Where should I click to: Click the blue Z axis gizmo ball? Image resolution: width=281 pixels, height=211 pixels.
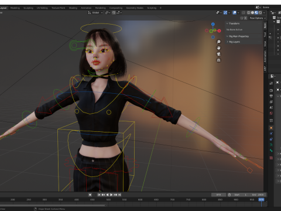click(213, 24)
